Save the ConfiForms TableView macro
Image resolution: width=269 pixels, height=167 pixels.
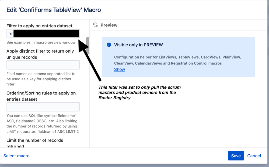[236, 156]
